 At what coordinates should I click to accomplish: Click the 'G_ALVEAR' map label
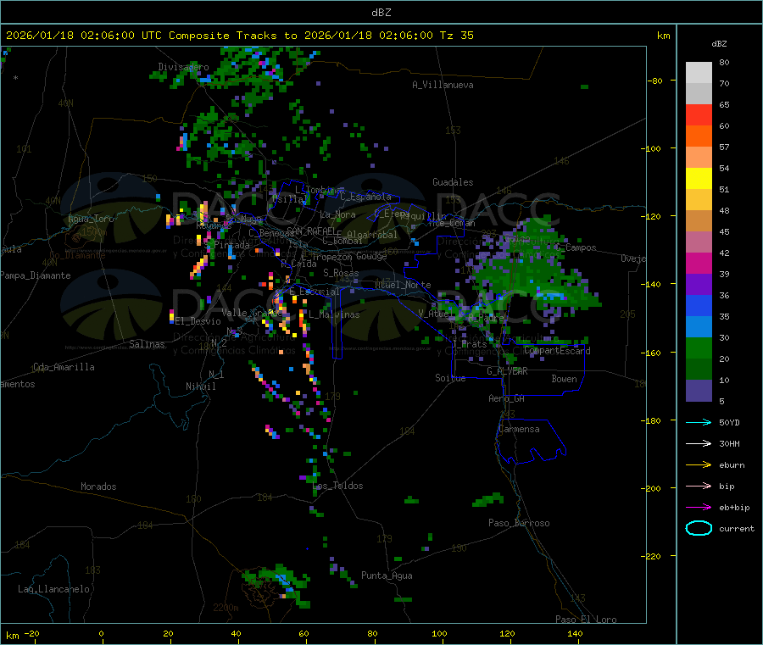(x=507, y=371)
